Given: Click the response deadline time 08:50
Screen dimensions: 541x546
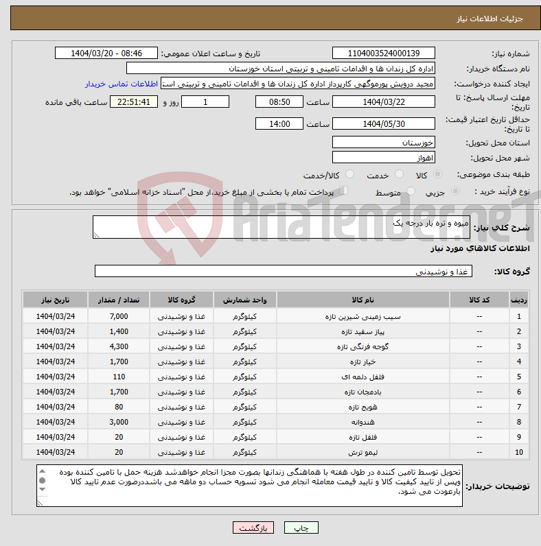Looking at the screenshot, I should point(279,102).
